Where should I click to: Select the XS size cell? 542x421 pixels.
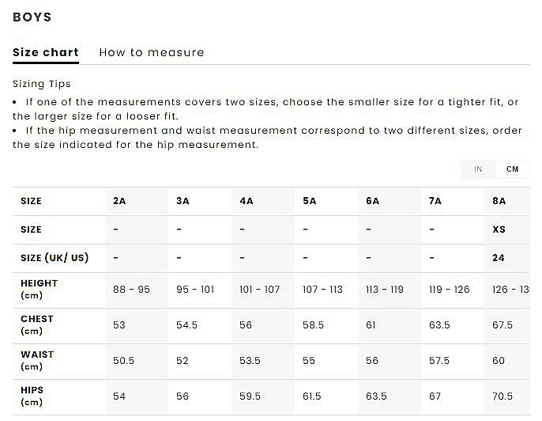[x=499, y=230]
